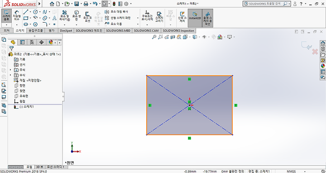Click Mirror Entities (요소 대칭 복사)
The width and height of the screenshot is (326, 173).
tap(116, 12)
